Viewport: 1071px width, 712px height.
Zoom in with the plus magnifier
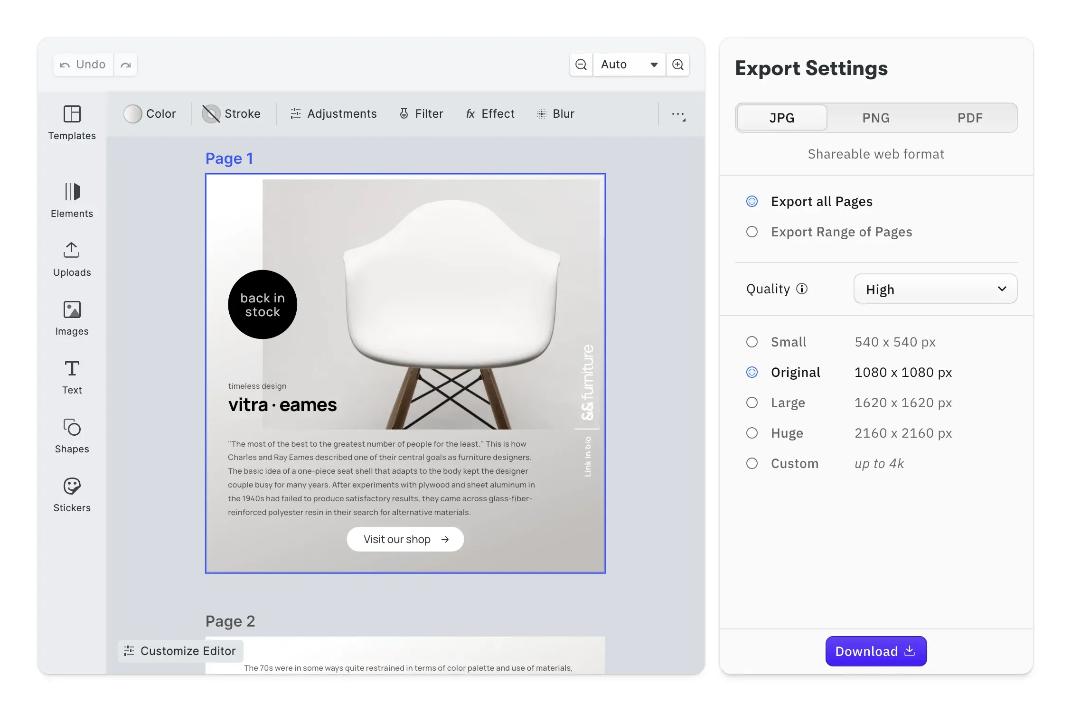(678, 65)
